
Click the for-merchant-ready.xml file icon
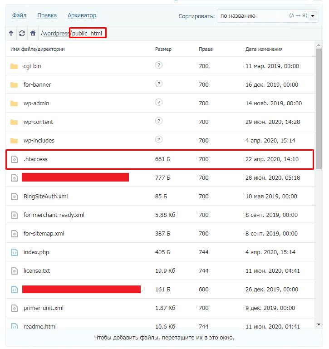tap(15, 215)
